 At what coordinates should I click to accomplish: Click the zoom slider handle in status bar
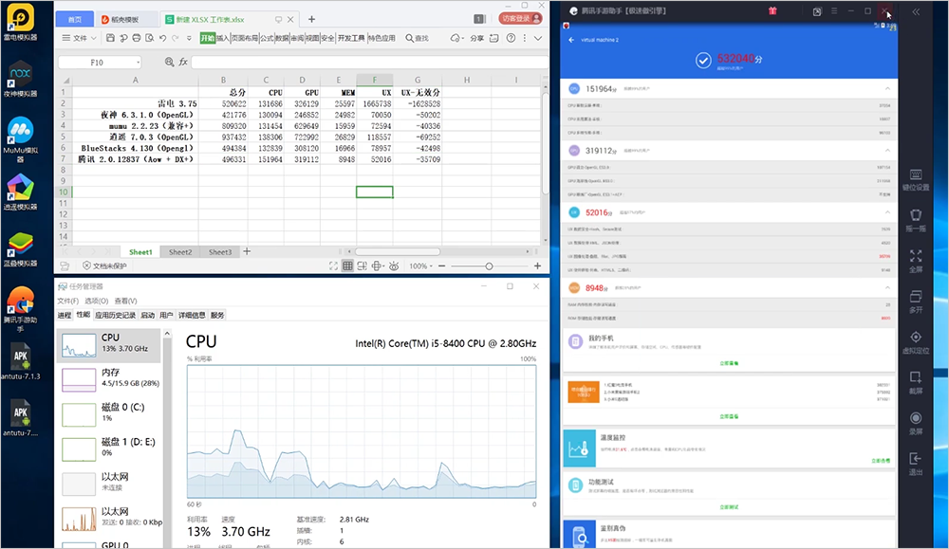pos(489,266)
